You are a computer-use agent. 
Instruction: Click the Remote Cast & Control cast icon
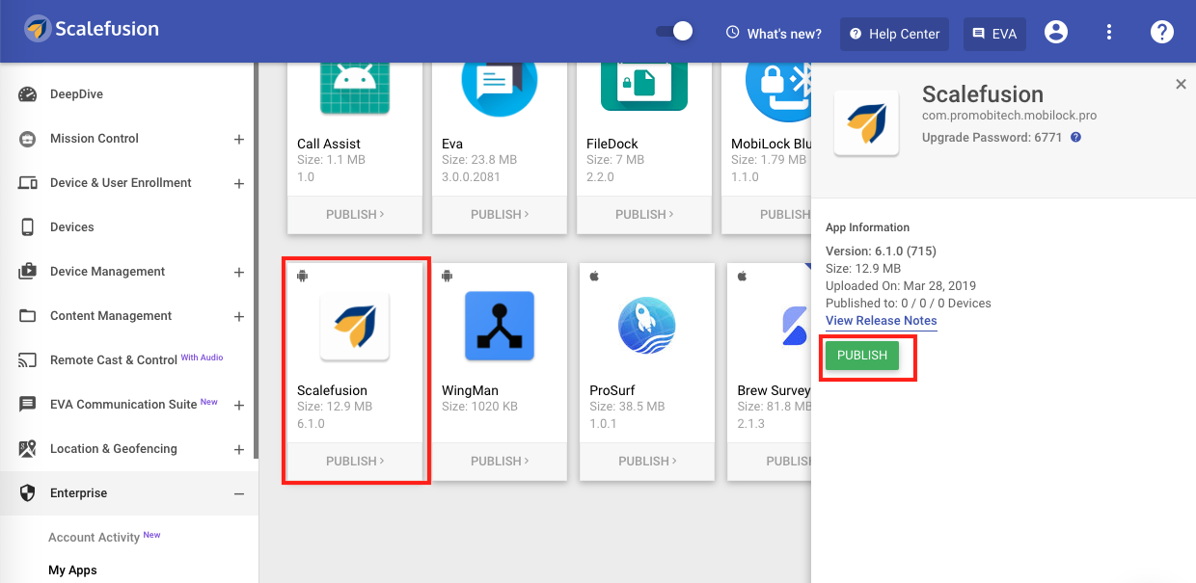pos(28,360)
